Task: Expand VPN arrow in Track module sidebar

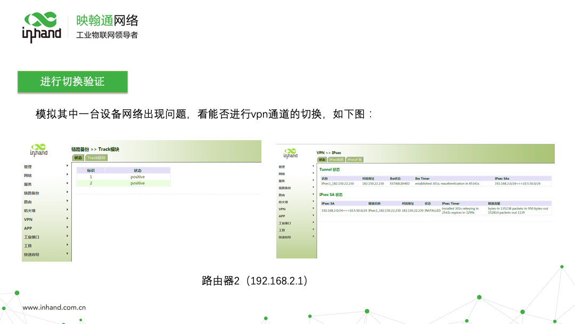Action: 67,219
